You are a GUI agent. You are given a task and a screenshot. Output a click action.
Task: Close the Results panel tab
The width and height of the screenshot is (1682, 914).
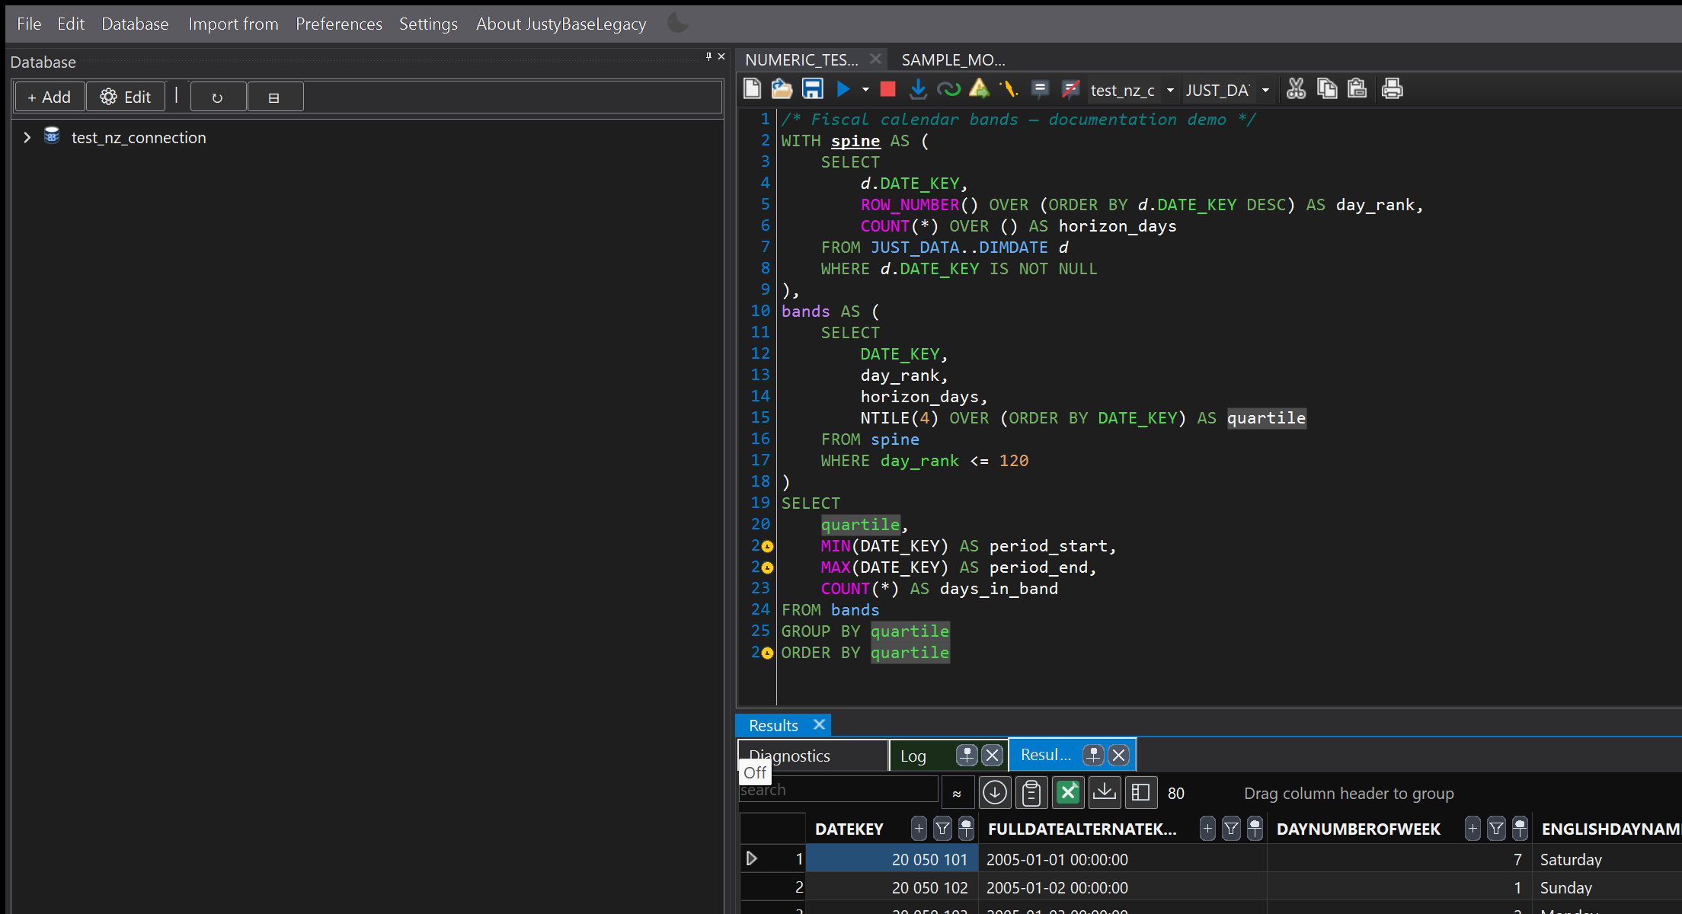coord(819,724)
